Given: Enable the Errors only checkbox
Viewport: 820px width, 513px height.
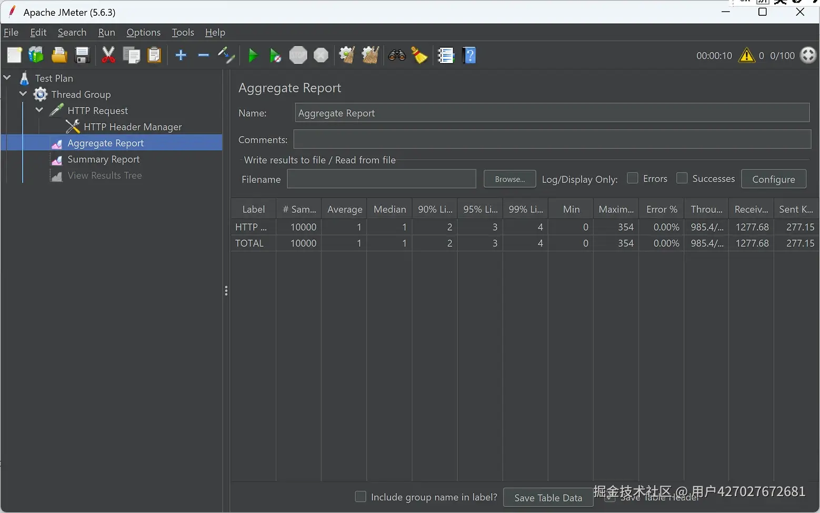Looking at the screenshot, I should pyautogui.click(x=633, y=178).
